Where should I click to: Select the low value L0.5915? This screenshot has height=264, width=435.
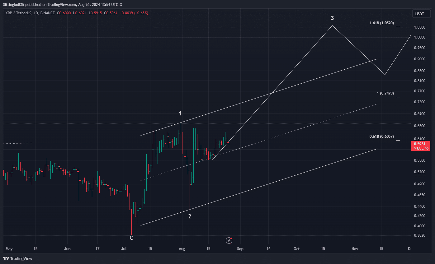point(95,13)
